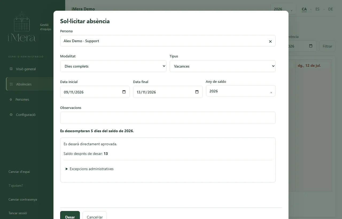Click 'Es descomptaran 5 dies del saldo' text
342x219 pixels.
(97, 131)
